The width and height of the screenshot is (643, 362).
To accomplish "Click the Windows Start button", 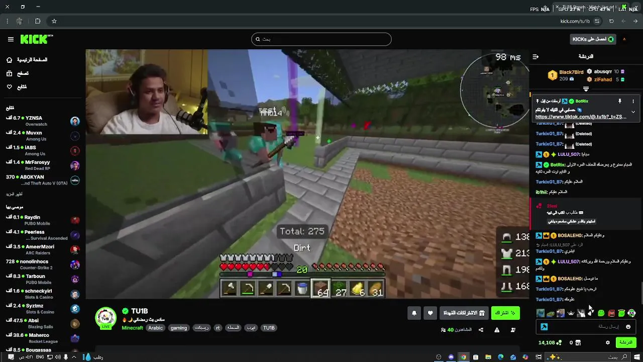I will click(637, 357).
